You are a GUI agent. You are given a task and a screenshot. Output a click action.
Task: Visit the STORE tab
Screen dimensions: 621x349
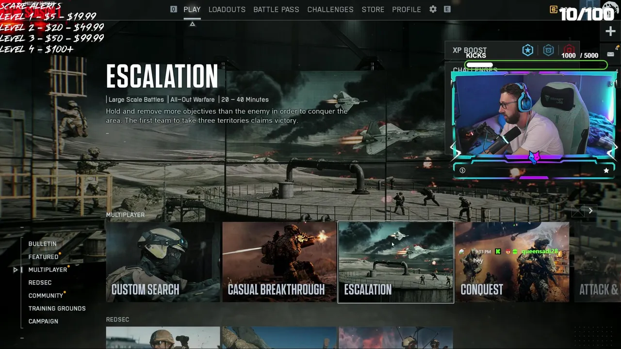click(x=373, y=9)
